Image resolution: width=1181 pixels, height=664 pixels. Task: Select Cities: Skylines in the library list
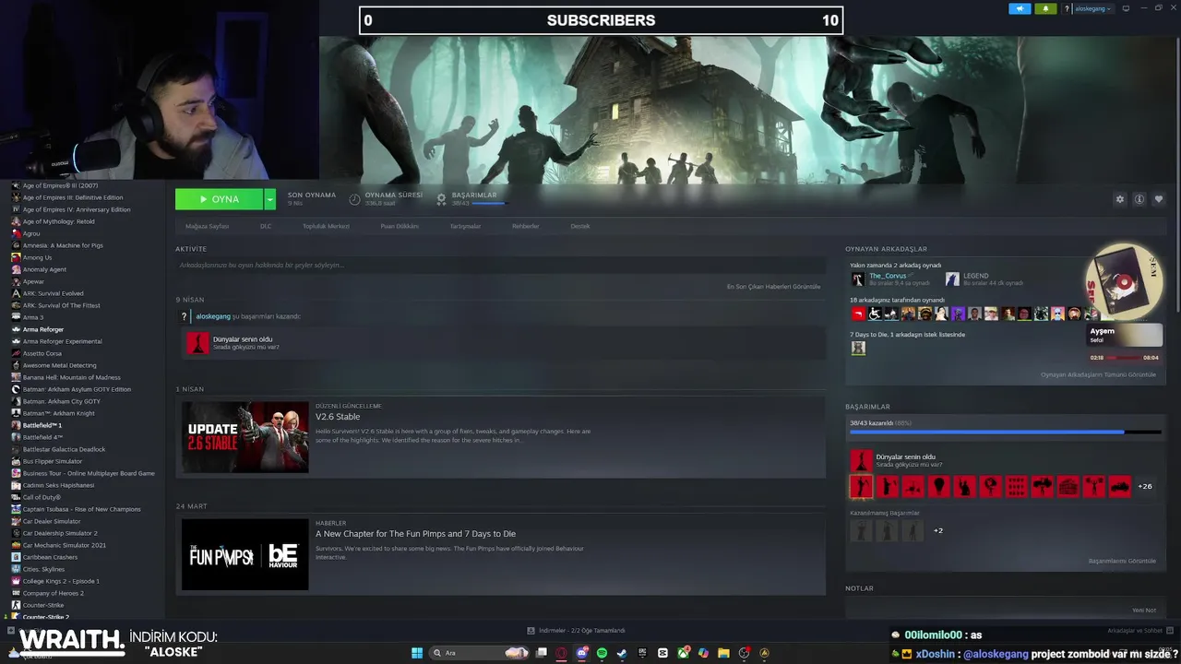pos(43,569)
